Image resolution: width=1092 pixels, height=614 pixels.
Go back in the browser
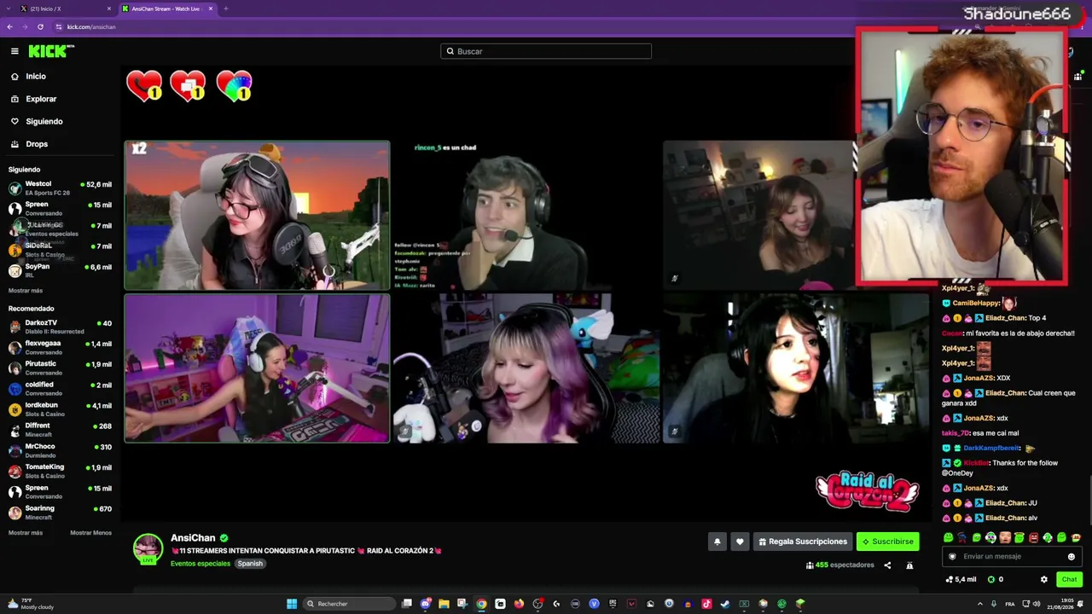[9, 26]
